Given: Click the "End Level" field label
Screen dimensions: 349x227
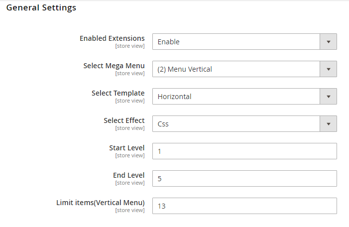Looking at the screenshot, I should point(128,175).
